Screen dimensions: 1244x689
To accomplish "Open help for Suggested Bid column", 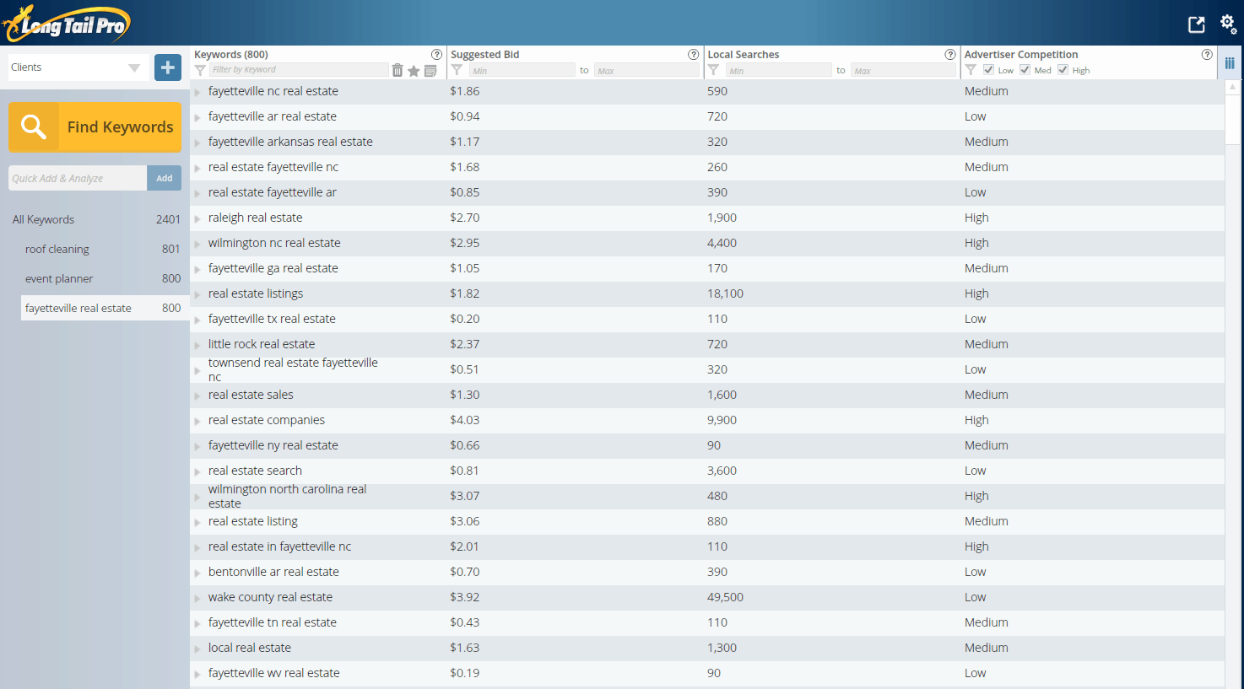I will 694,54.
